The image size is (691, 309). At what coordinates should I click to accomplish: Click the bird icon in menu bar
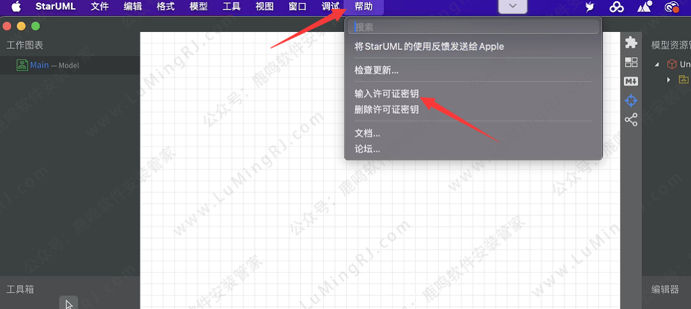[590, 6]
